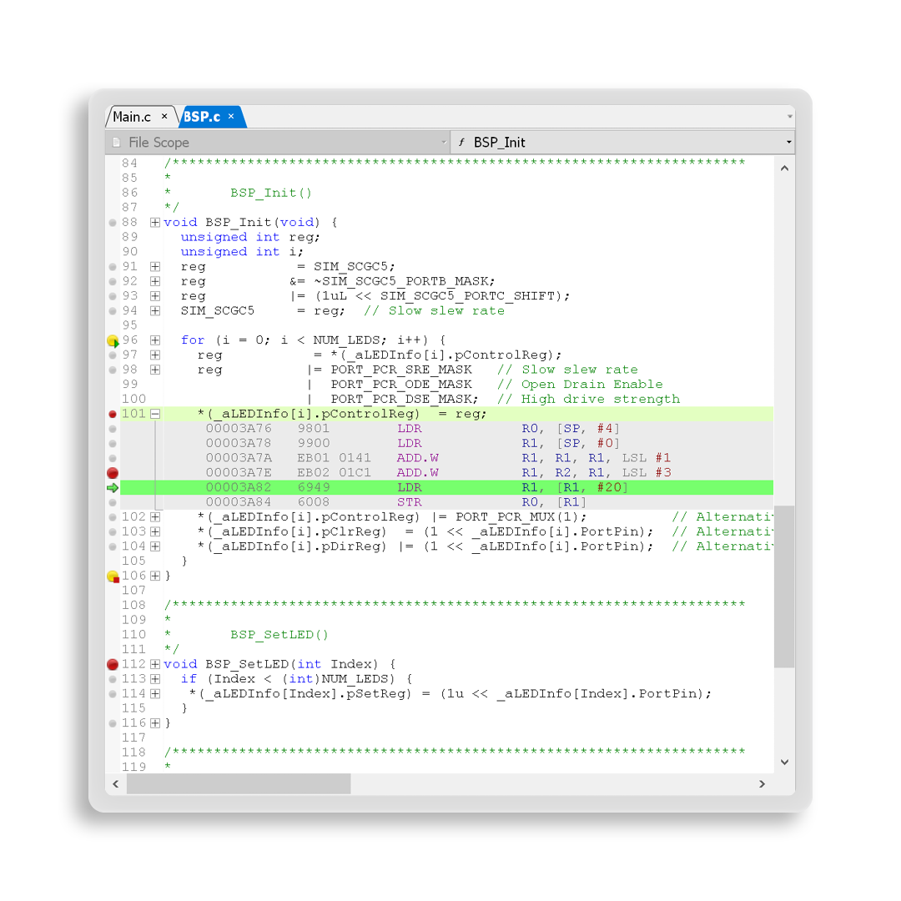
Task: Toggle breakpoint dot at address 00003A76
Action: (x=113, y=429)
